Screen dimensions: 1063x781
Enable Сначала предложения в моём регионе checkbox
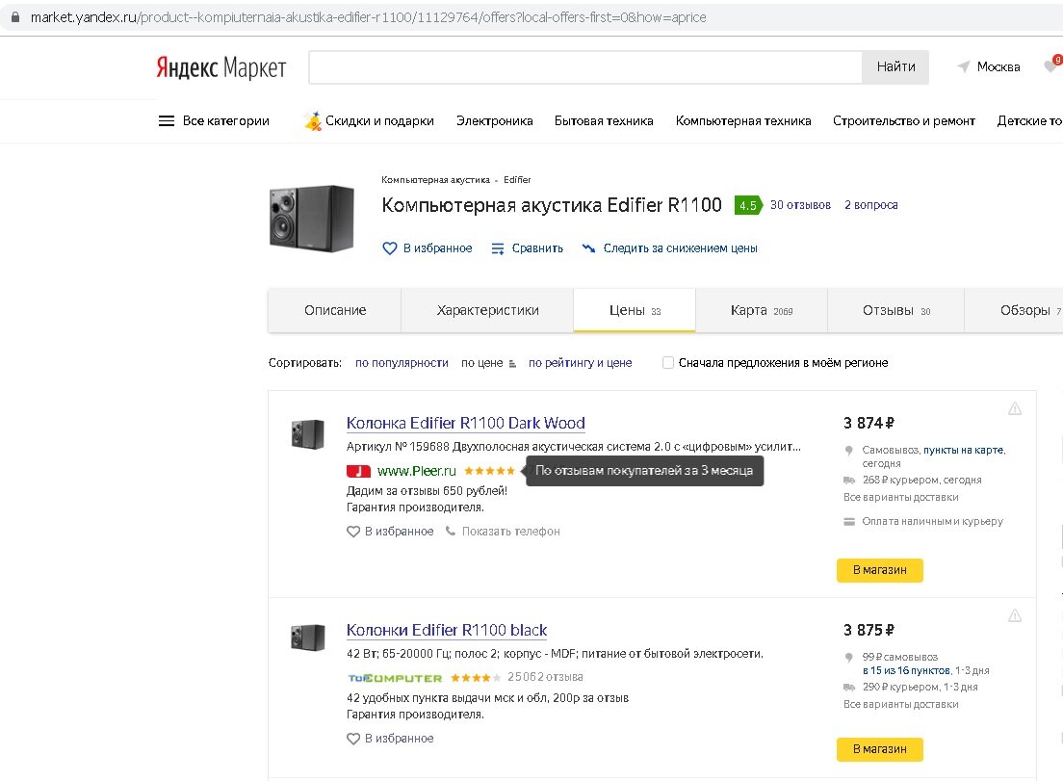click(x=668, y=363)
